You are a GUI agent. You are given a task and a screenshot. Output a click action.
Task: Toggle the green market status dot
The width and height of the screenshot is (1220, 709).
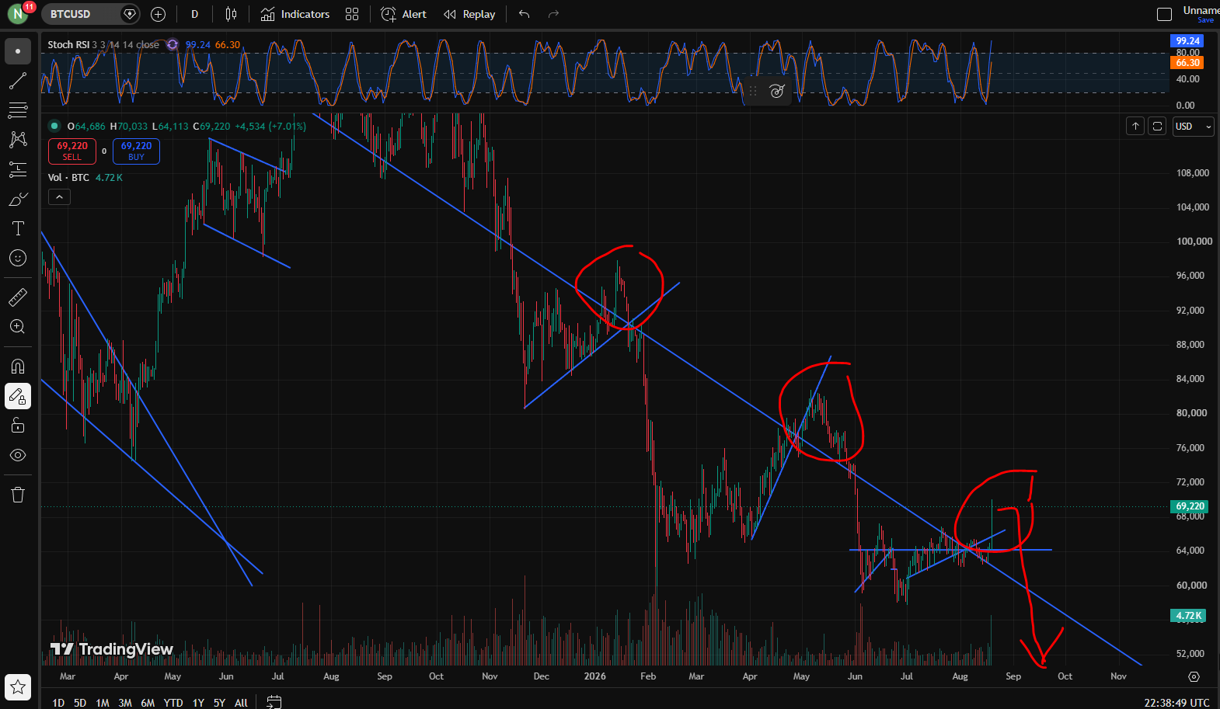tap(54, 126)
